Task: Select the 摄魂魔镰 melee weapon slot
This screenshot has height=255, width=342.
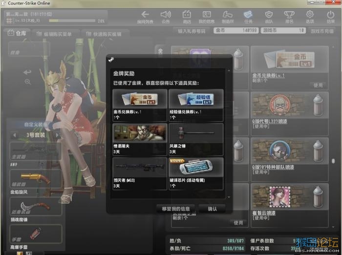Action: point(36,206)
